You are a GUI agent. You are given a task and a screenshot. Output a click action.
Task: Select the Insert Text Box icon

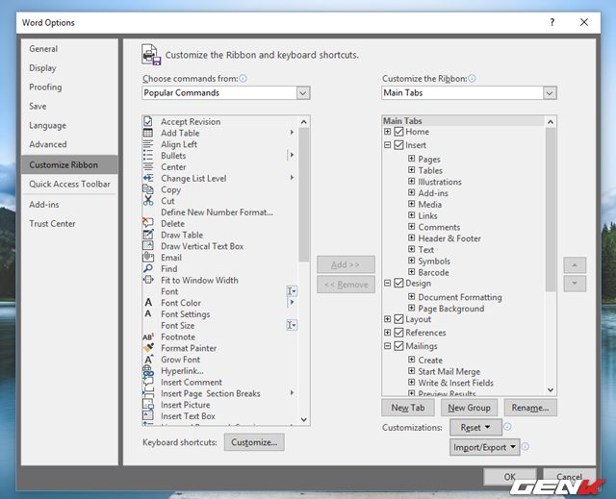148,415
